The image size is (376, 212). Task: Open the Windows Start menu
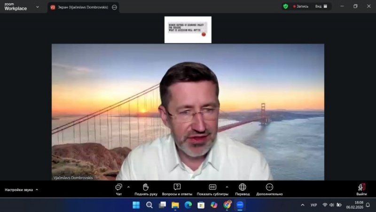(136, 205)
